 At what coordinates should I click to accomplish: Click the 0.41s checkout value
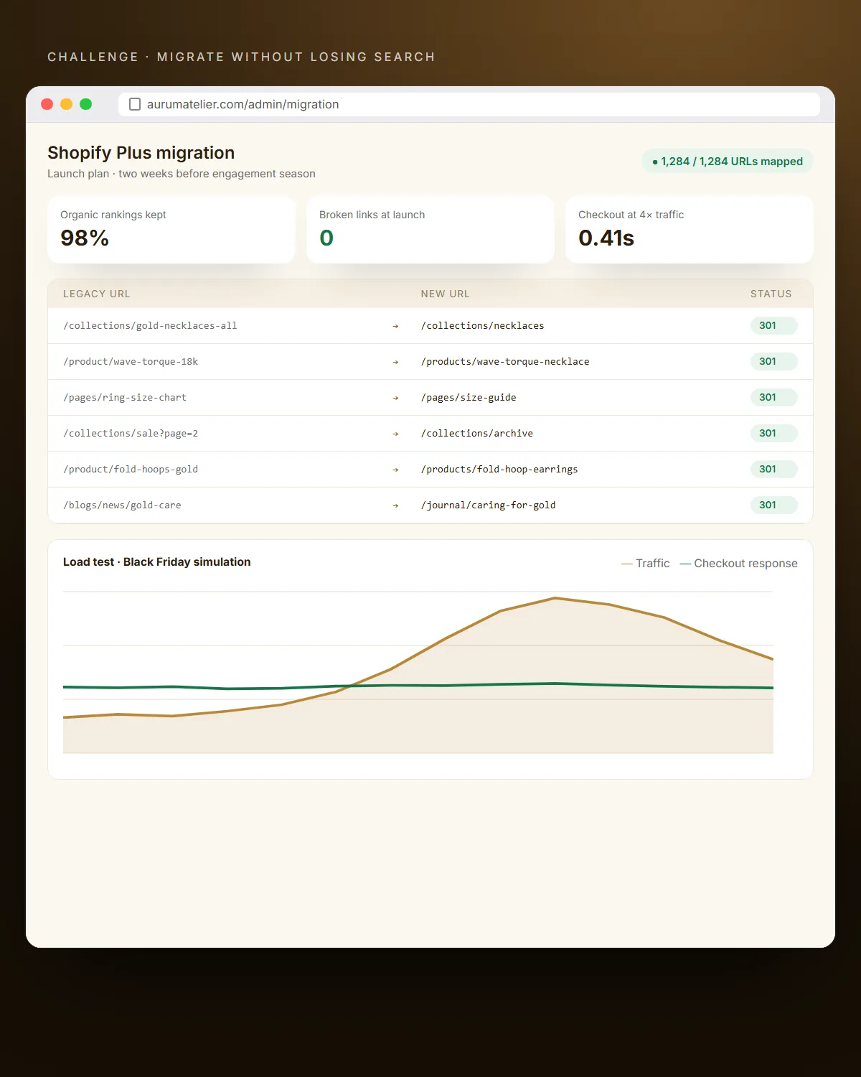pos(606,238)
